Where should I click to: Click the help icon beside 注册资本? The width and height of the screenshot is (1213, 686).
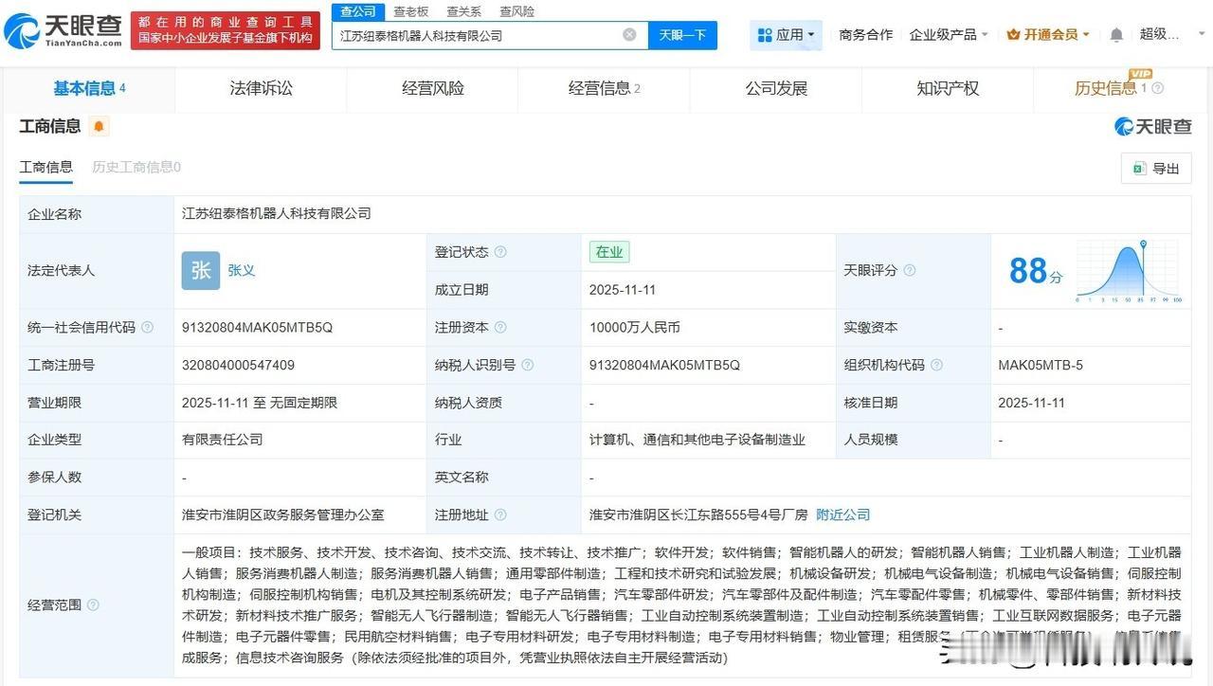point(500,327)
